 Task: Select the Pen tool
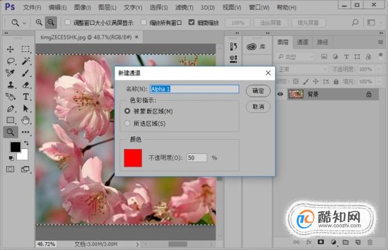click(11, 108)
